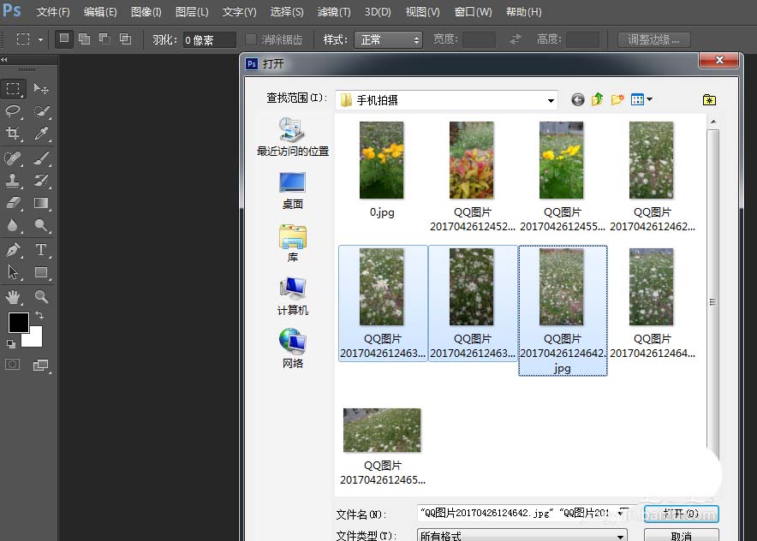Select the Rectangle shape tool

coord(41,272)
